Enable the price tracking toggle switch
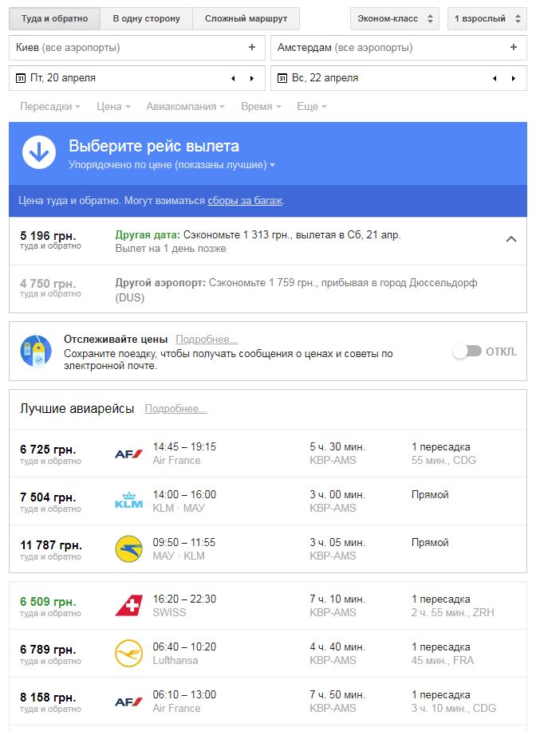This screenshot has height=731, width=536. coord(467,351)
